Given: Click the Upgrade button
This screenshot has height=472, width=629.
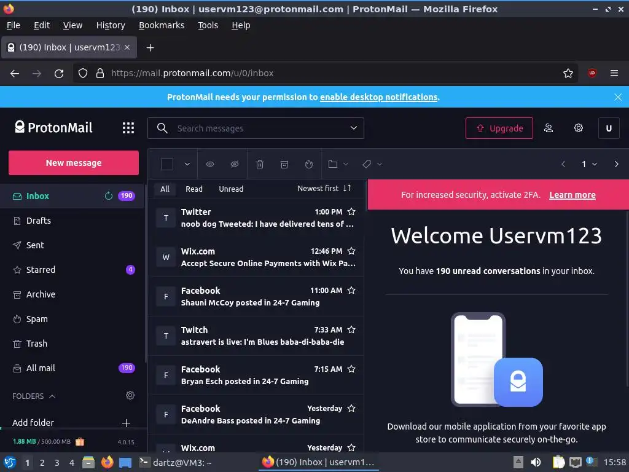Looking at the screenshot, I should tap(499, 128).
